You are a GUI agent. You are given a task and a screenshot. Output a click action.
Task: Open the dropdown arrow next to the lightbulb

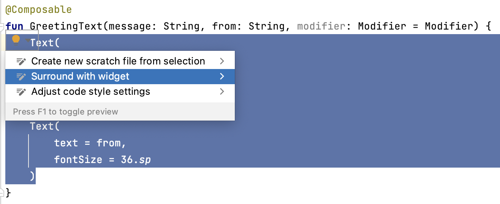click(x=28, y=40)
